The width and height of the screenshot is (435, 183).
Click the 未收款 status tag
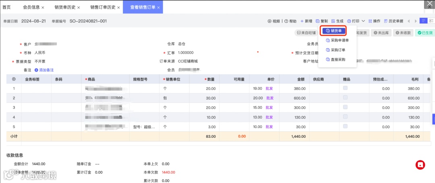pos(403,33)
